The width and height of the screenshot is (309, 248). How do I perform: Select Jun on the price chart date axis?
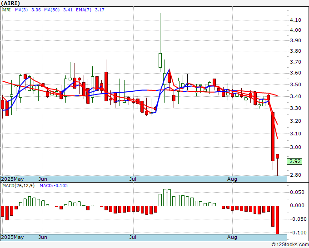[43, 179]
